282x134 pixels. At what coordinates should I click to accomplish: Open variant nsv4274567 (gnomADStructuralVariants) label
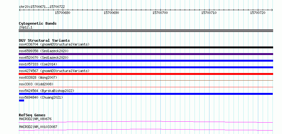pos(54,71)
